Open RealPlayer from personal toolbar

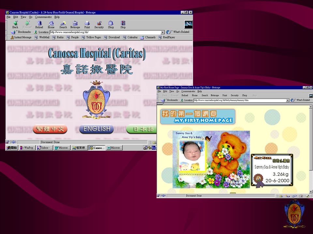[x=167, y=37]
